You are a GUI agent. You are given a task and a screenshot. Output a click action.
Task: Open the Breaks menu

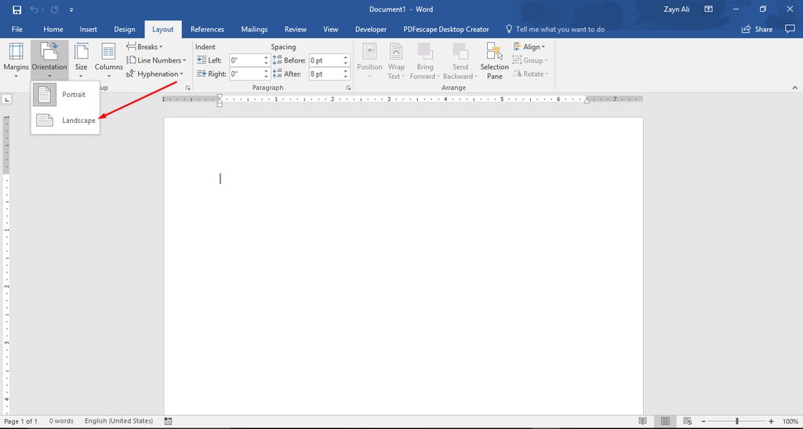click(144, 46)
